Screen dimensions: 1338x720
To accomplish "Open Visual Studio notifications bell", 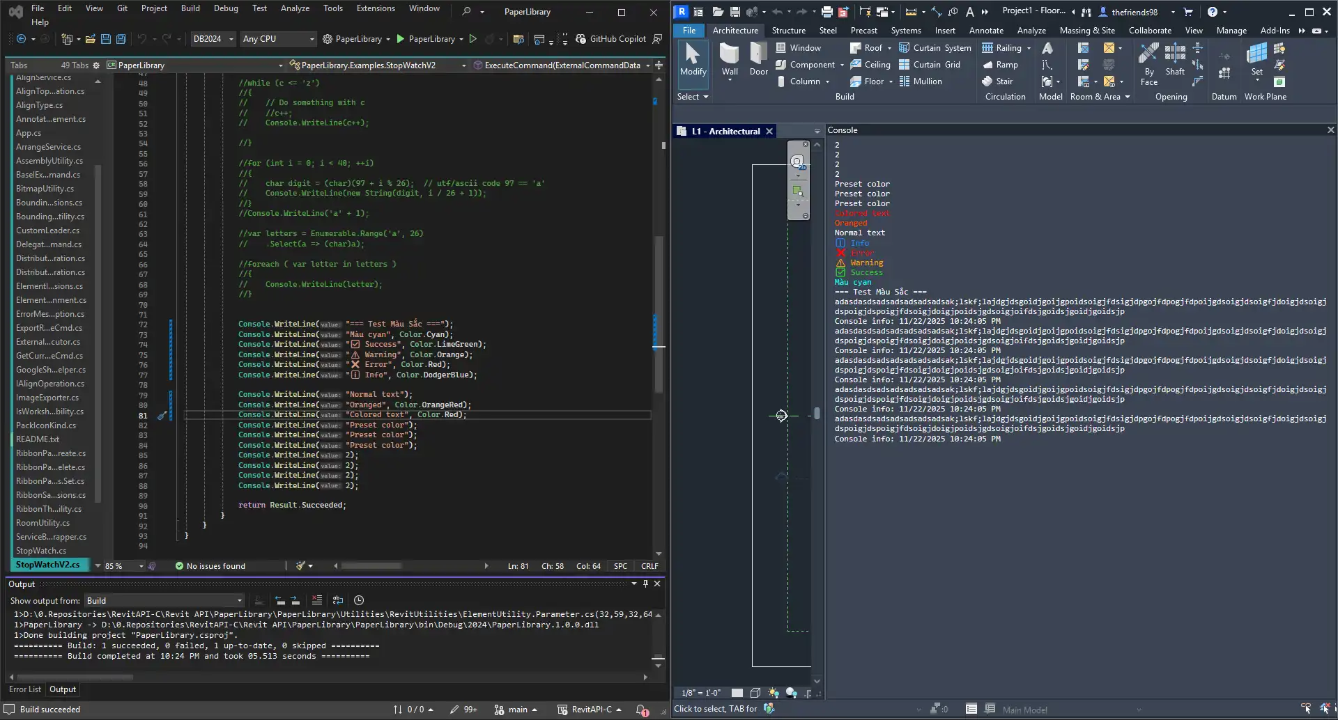I will pyautogui.click(x=641, y=710).
